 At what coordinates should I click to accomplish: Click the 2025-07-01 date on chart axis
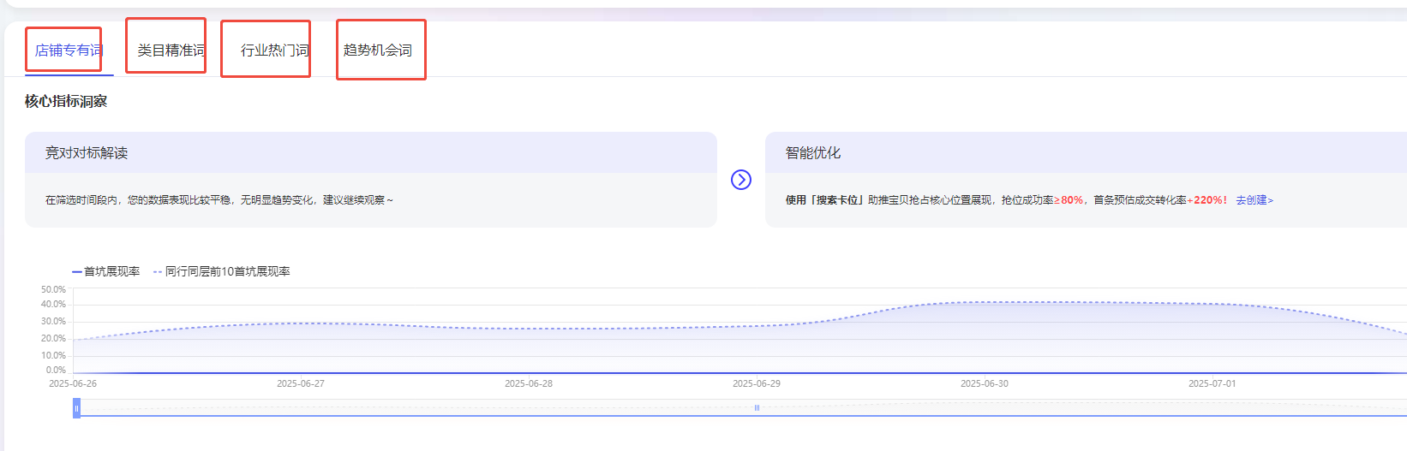pyautogui.click(x=1212, y=383)
